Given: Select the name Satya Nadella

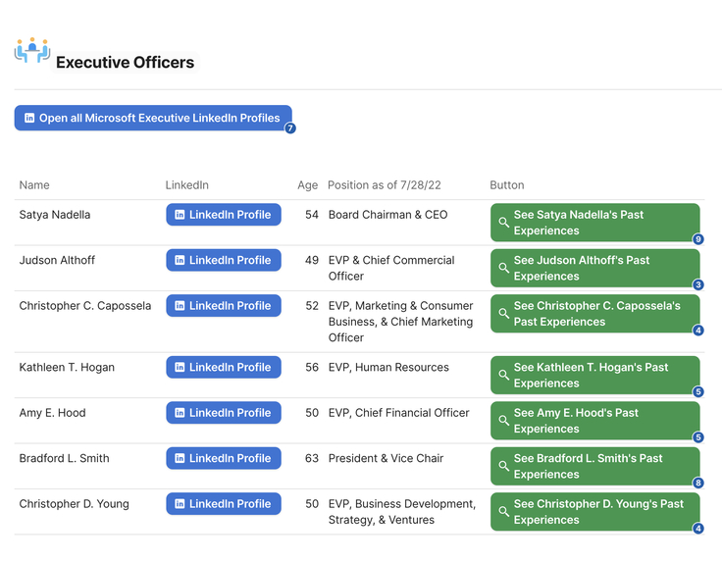Looking at the screenshot, I should [55, 215].
